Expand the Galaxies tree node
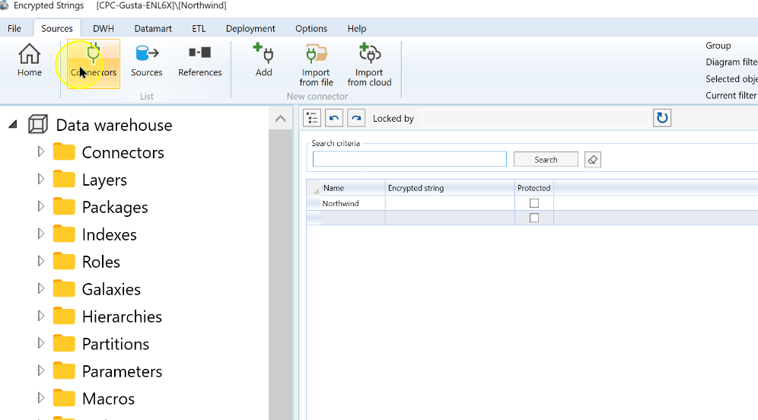This screenshot has width=758, height=420. point(41,288)
